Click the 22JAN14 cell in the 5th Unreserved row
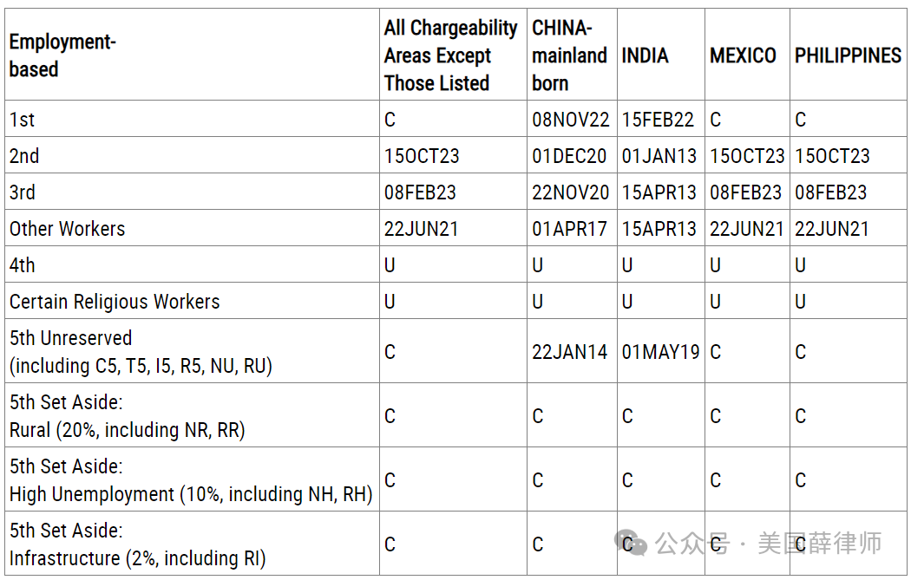Image resolution: width=911 pixels, height=580 pixels. tap(569, 352)
